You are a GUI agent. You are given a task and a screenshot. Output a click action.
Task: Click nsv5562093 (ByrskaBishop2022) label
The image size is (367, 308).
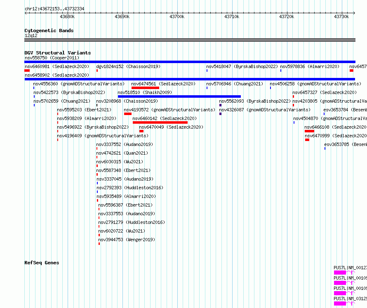click(255, 101)
